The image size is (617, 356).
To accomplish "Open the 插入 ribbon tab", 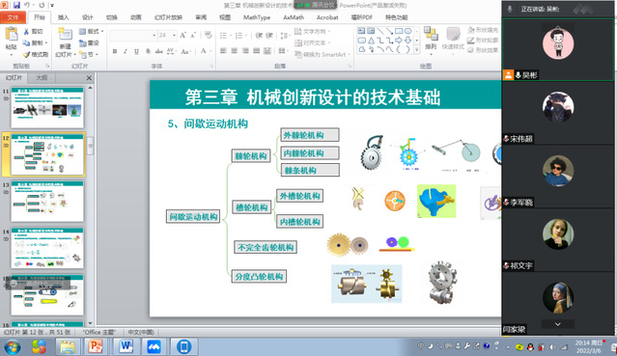I will pos(63,17).
